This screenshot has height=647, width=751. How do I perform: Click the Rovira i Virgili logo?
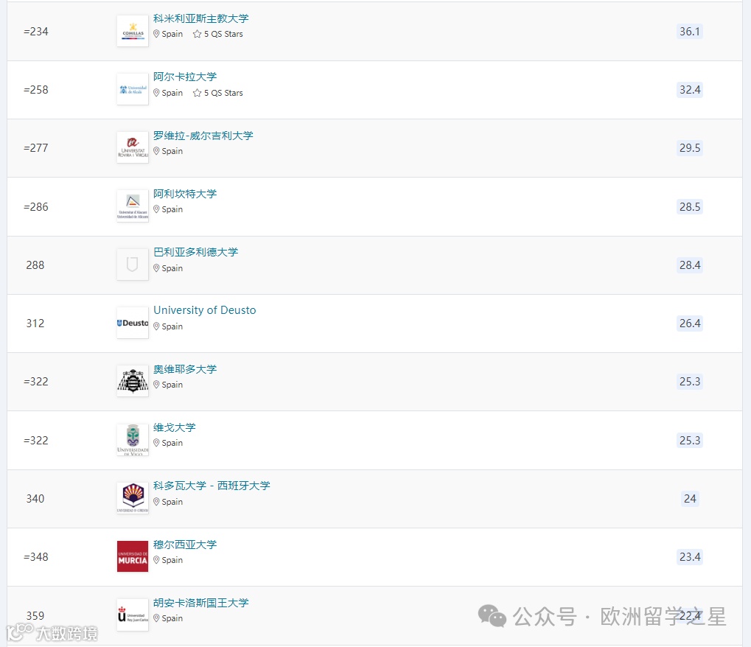pos(132,147)
